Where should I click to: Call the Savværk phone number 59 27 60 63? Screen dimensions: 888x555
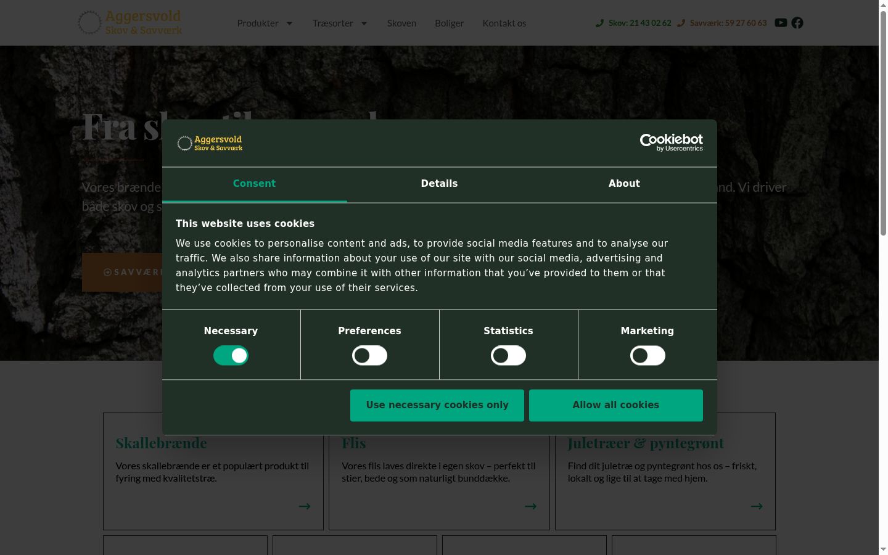[728, 23]
